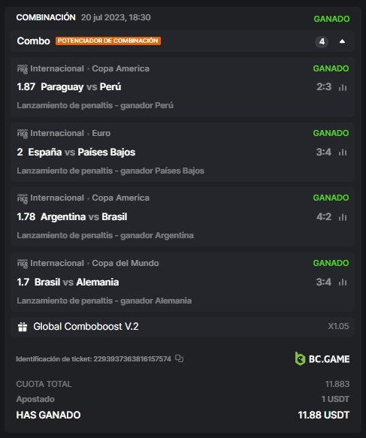Collapse the Combo selections with arrow

pos(342,41)
